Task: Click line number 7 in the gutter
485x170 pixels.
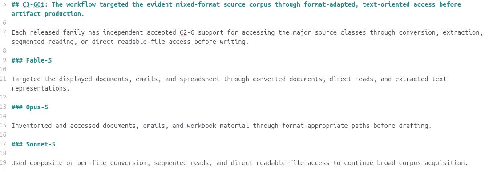Action: tap(4, 32)
